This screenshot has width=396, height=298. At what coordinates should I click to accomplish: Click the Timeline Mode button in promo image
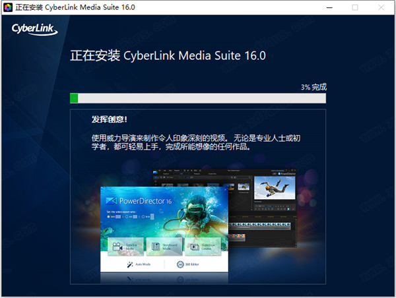(x=125, y=247)
